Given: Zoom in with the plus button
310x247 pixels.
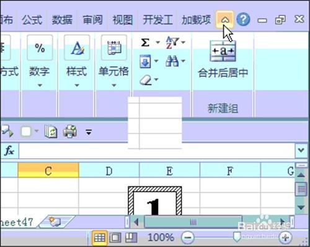Looking at the screenshot, I should (286, 238).
